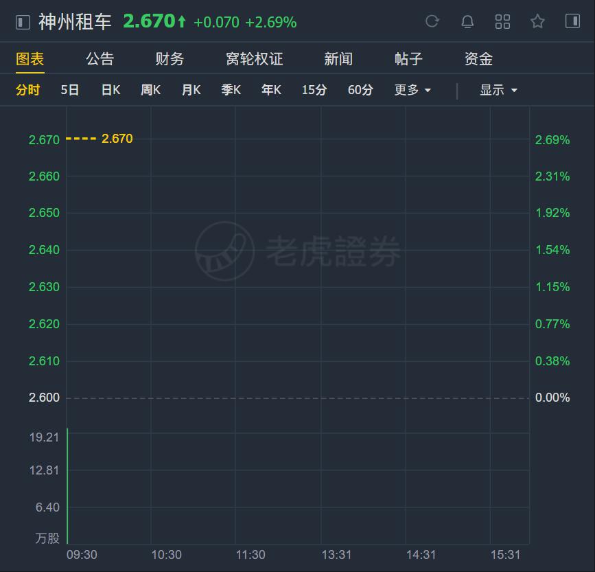Click the 19.21 volume axis label
The image size is (595, 572).
pos(44,437)
